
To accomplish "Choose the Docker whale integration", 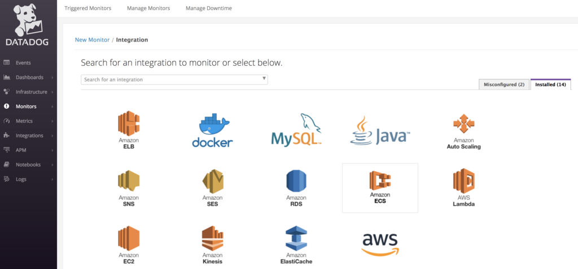I will point(212,130).
